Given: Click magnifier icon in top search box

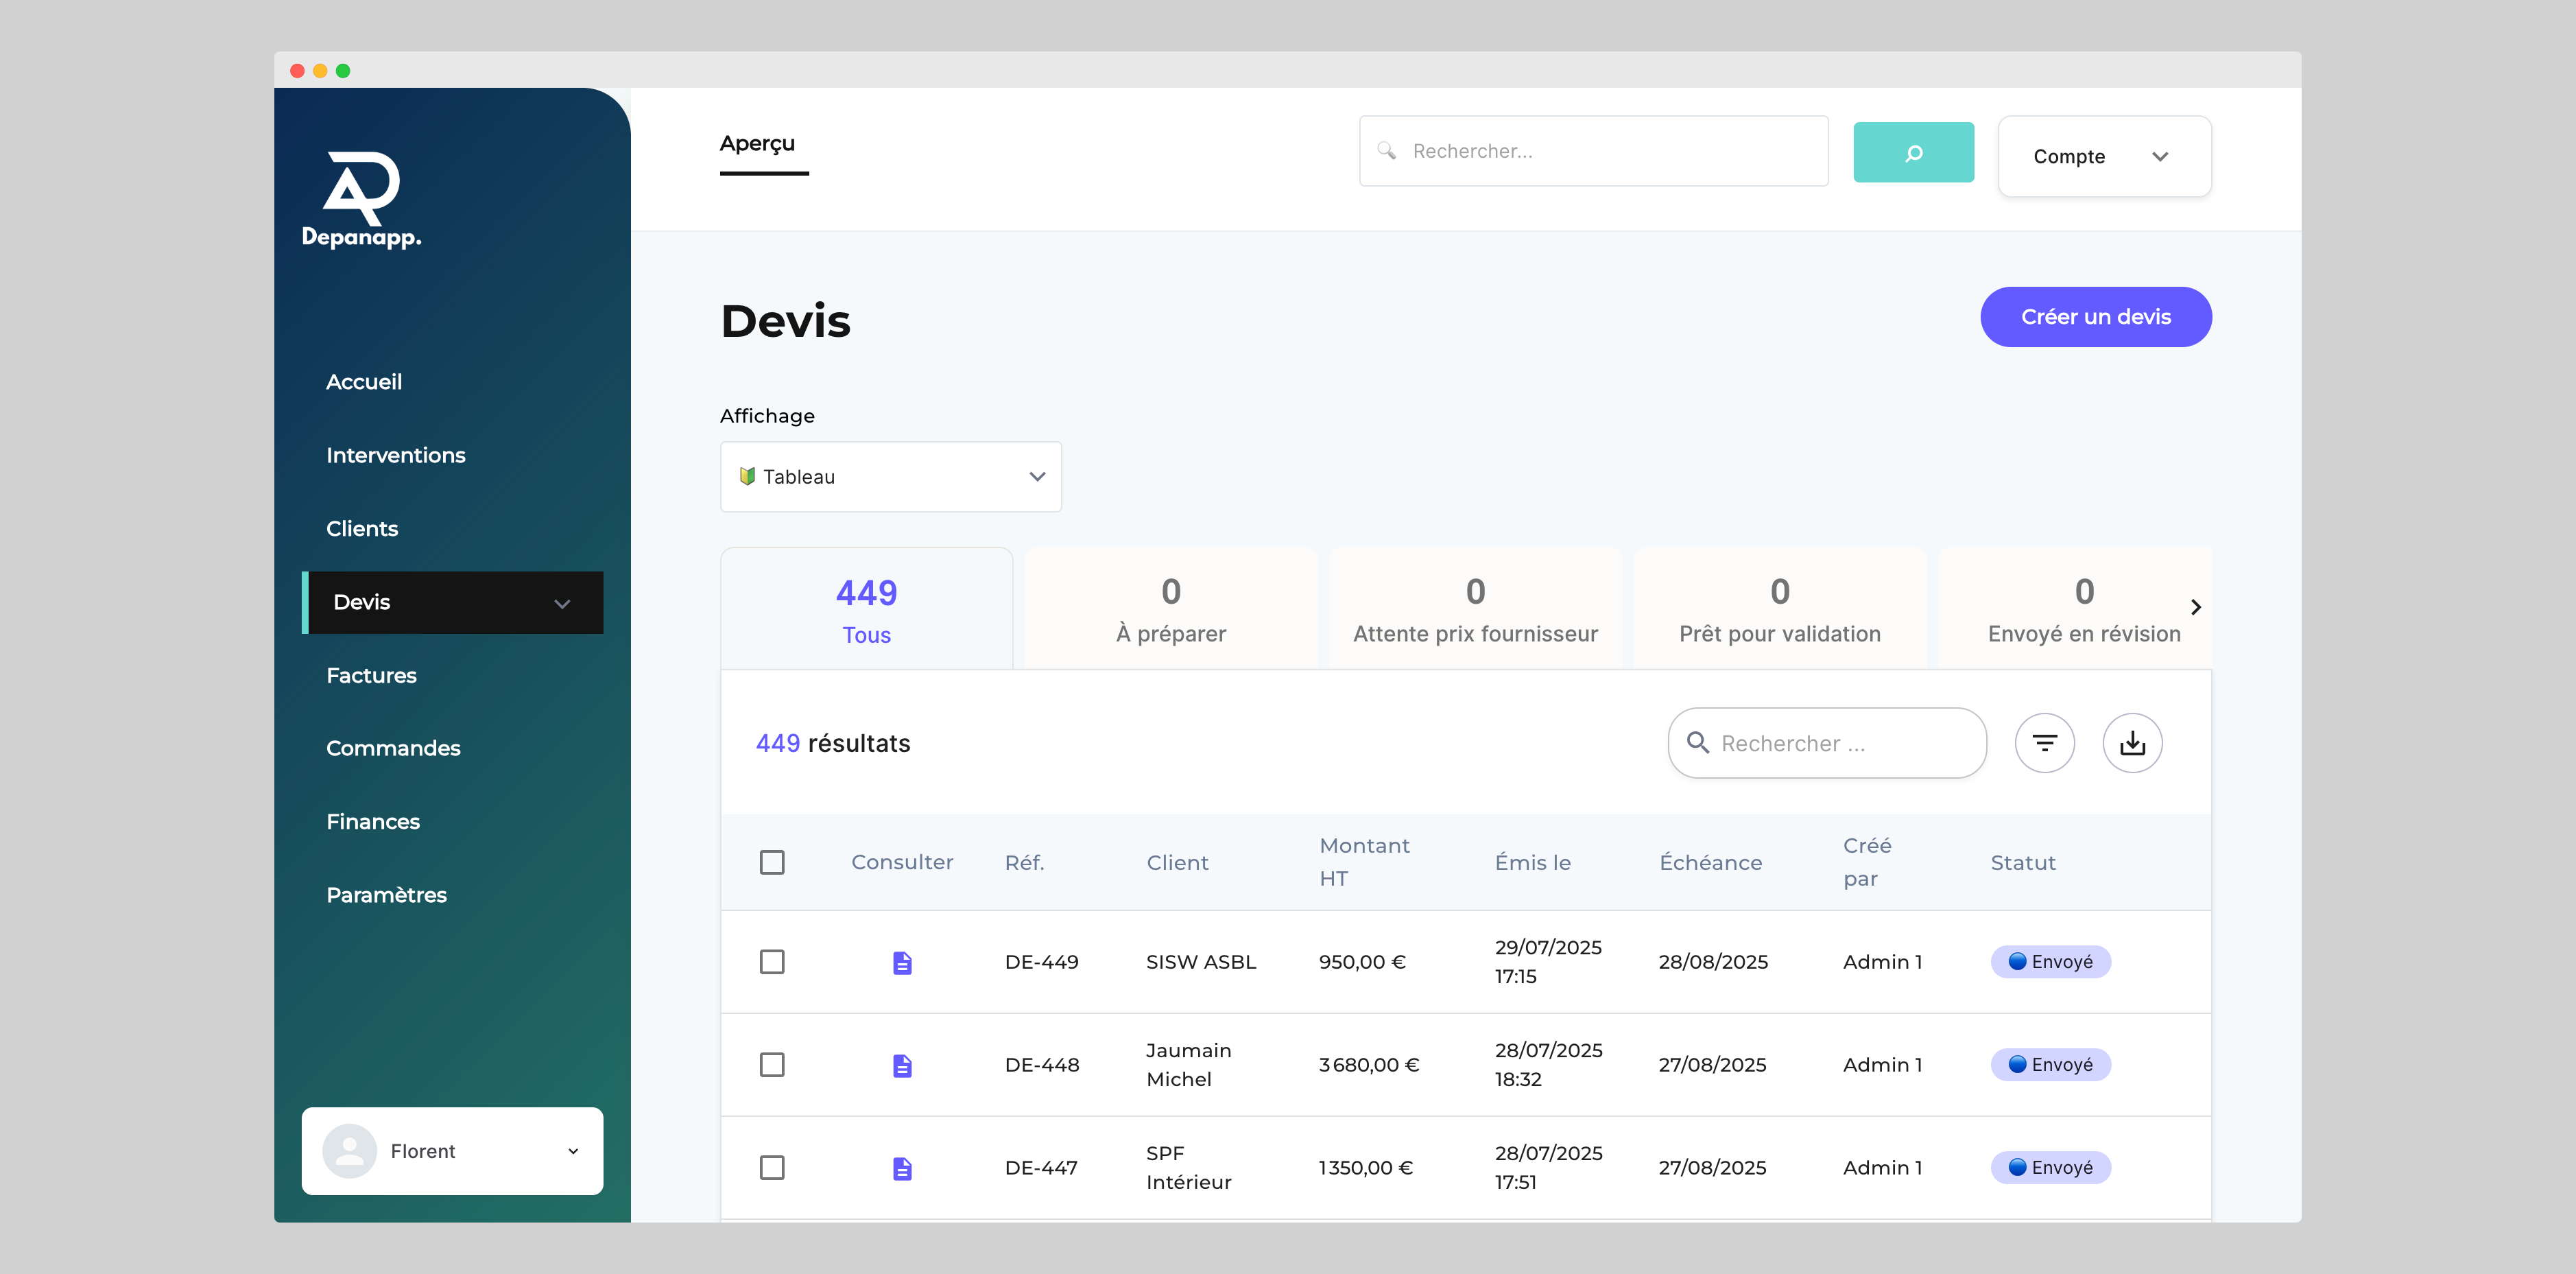Looking at the screenshot, I should (1387, 151).
